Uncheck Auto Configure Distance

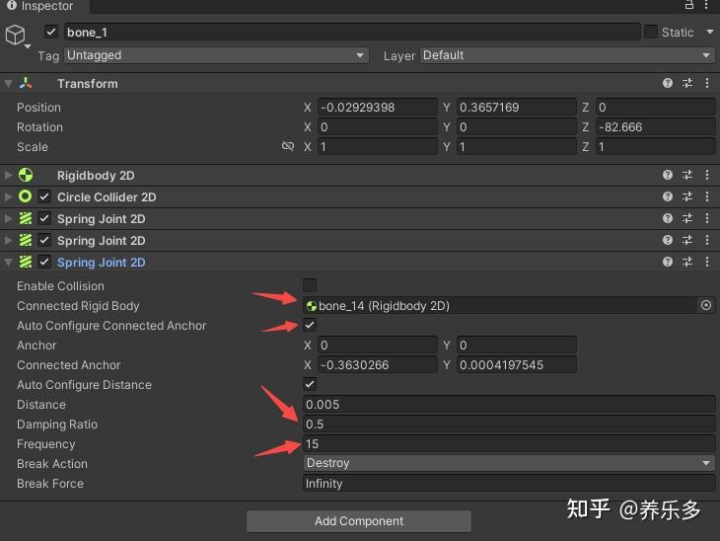(x=310, y=384)
